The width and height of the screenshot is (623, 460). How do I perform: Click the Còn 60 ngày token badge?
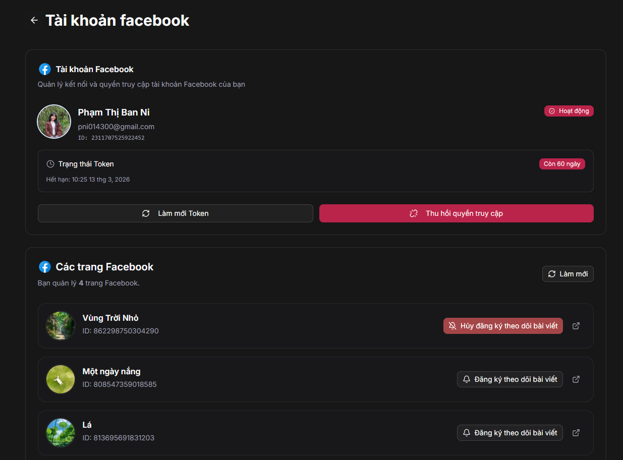coord(561,164)
